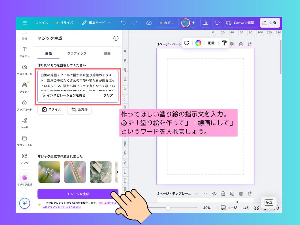Open the comments bubble in the top bar
Image resolution: width=300 pixels, height=225 pixels.
(217, 23)
